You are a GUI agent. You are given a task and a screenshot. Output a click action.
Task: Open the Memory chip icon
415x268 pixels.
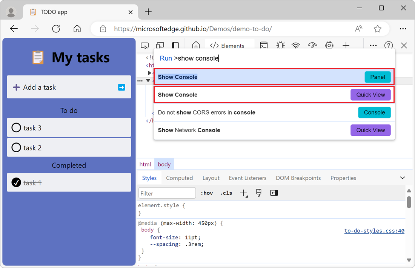[329, 45]
